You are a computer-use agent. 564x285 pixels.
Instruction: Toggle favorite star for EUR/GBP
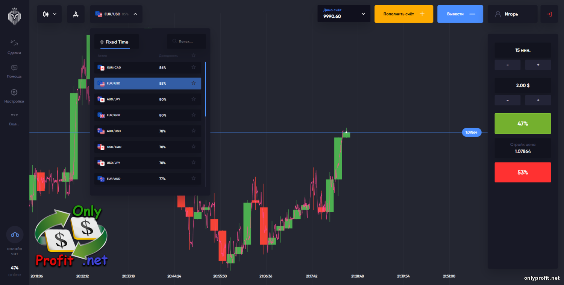[194, 115]
